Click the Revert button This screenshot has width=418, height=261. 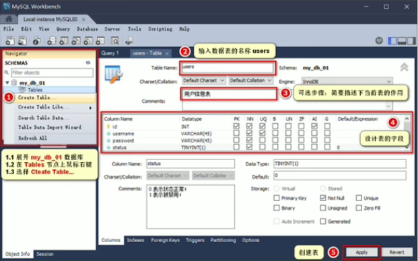coord(396,252)
